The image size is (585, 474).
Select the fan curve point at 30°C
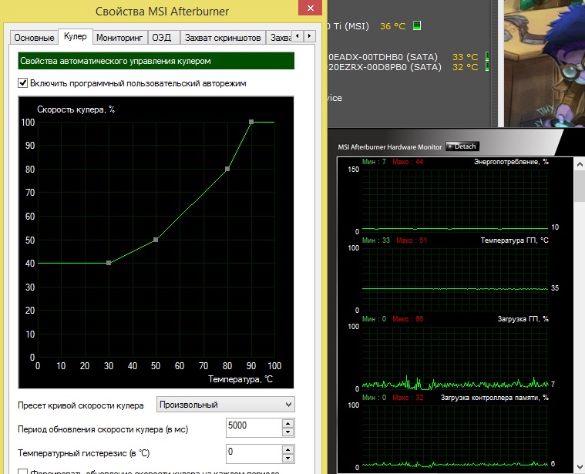pyautogui.click(x=109, y=263)
